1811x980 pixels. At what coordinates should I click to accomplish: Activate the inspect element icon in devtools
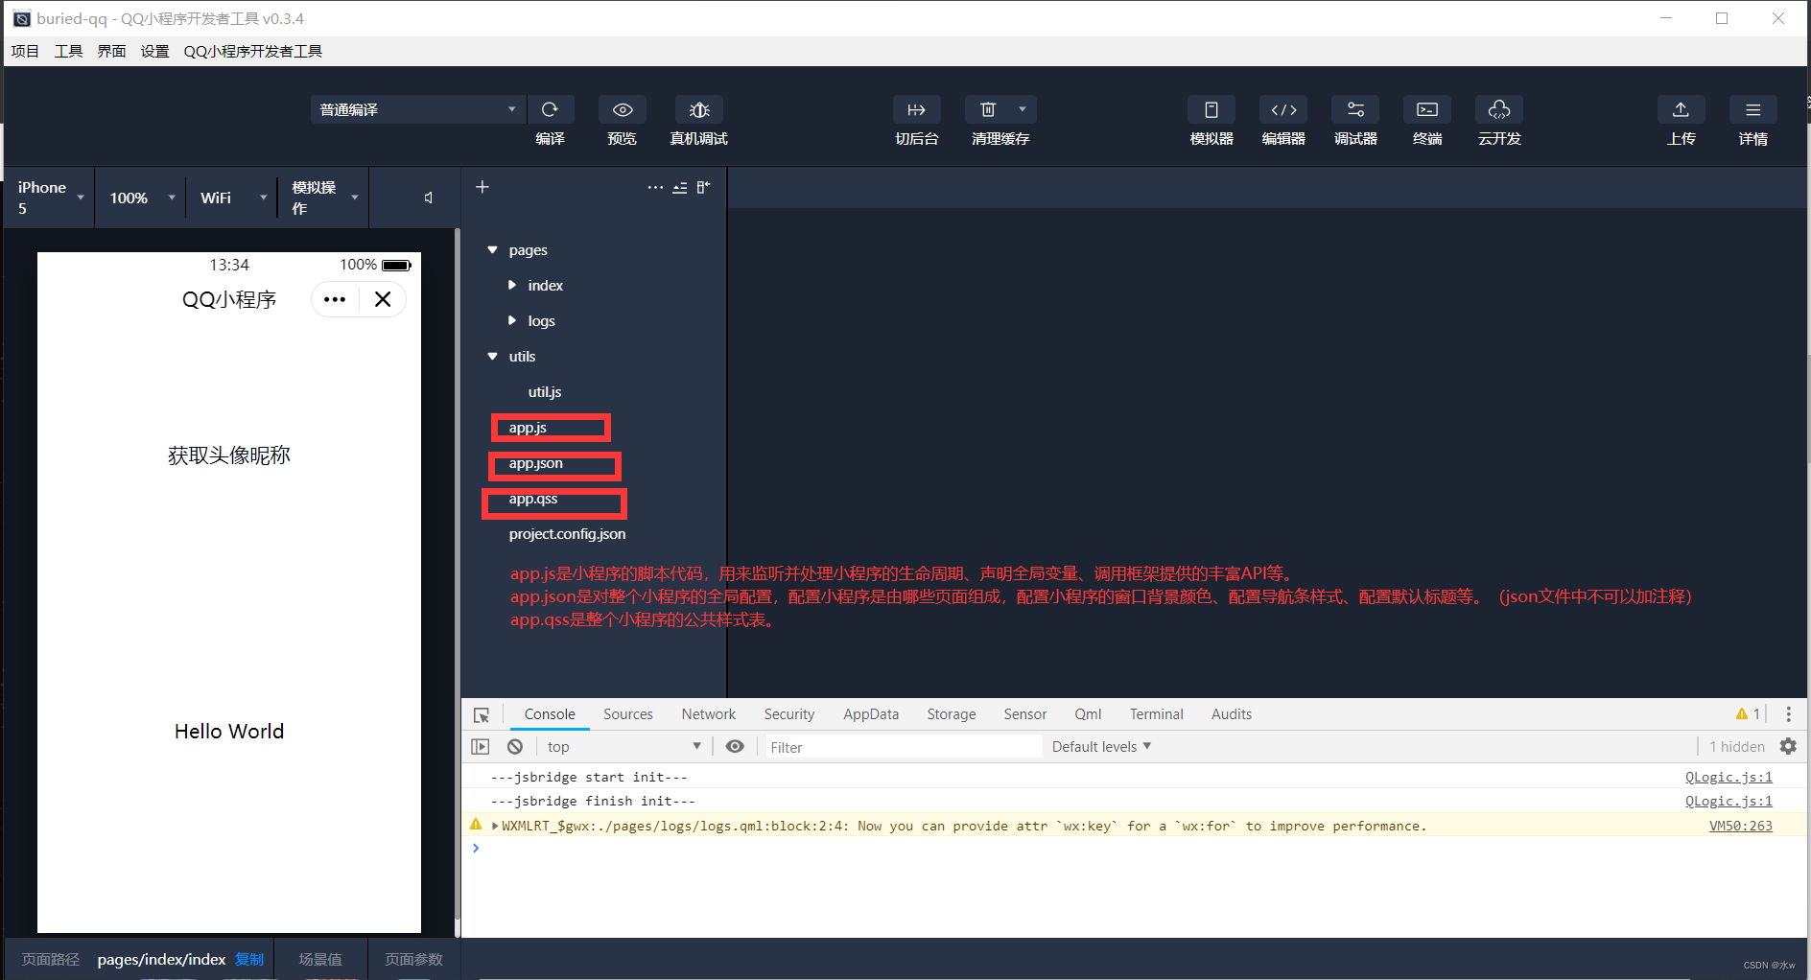pyautogui.click(x=482, y=714)
